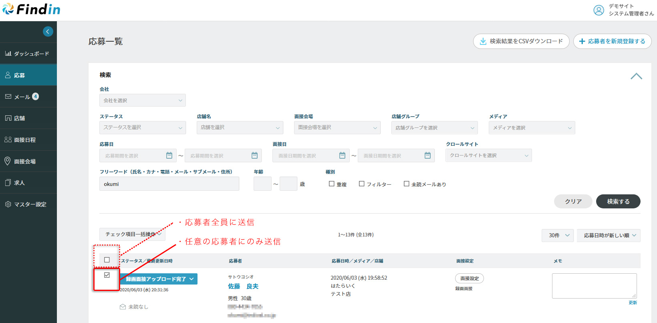Check the 未読メールあり option
Viewport: 657px width, 323px height.
[407, 184]
